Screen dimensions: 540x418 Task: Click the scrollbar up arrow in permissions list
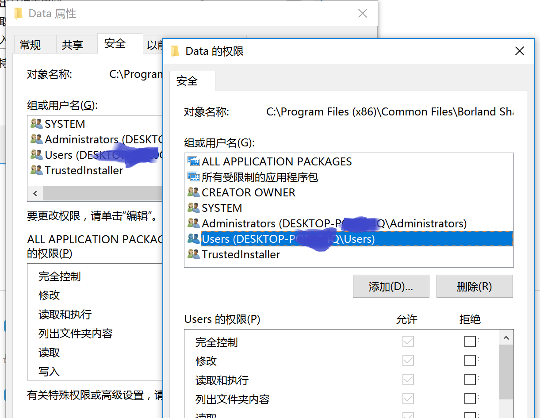[506, 337]
